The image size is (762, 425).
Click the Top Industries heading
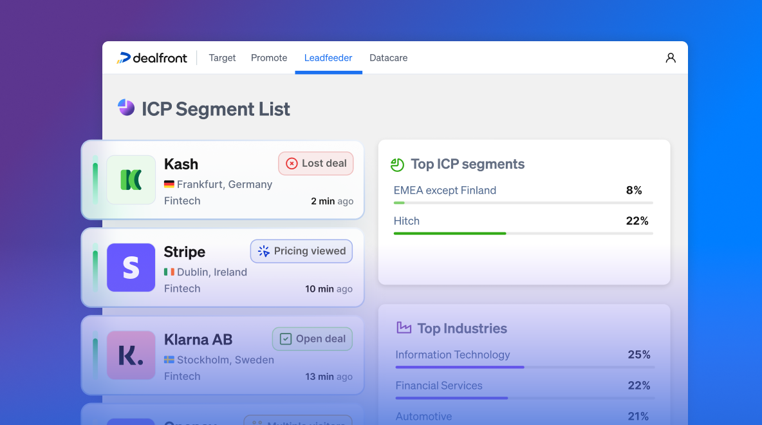tap(462, 328)
